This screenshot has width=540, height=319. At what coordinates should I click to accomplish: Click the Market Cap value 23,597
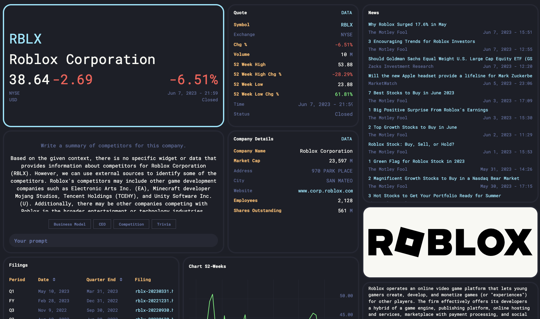(x=338, y=161)
